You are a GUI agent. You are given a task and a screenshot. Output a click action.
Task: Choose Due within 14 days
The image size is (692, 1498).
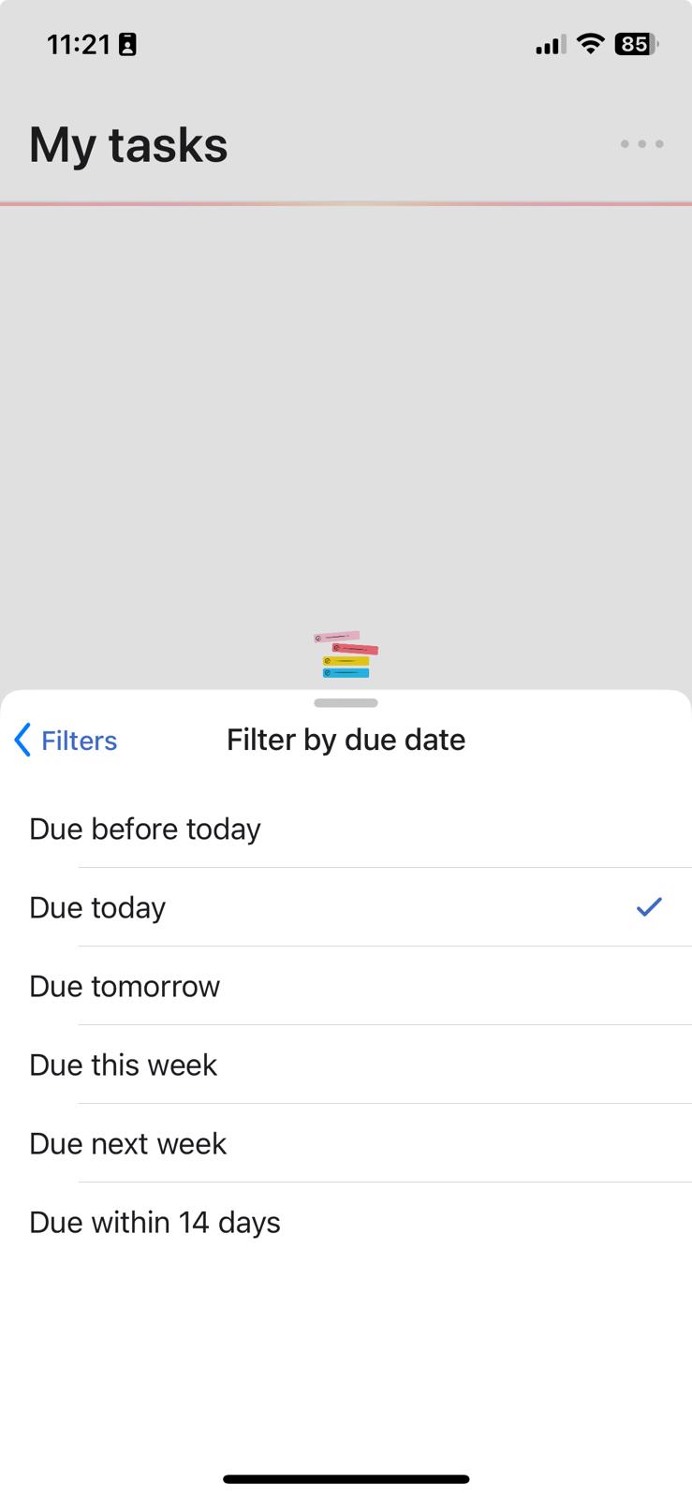(346, 1222)
